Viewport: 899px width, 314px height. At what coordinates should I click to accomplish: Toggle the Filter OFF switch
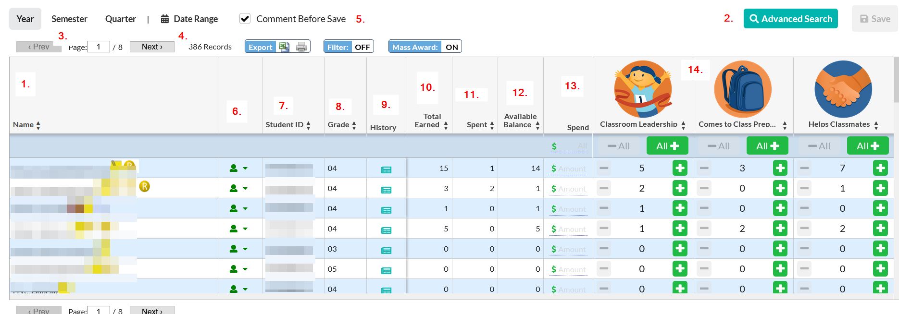click(349, 47)
